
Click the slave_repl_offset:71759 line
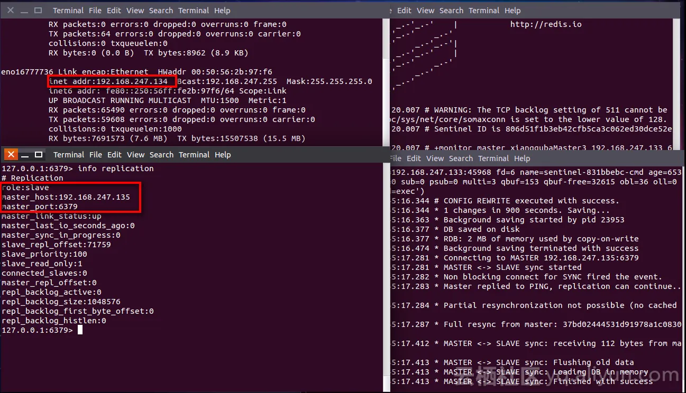point(56,245)
